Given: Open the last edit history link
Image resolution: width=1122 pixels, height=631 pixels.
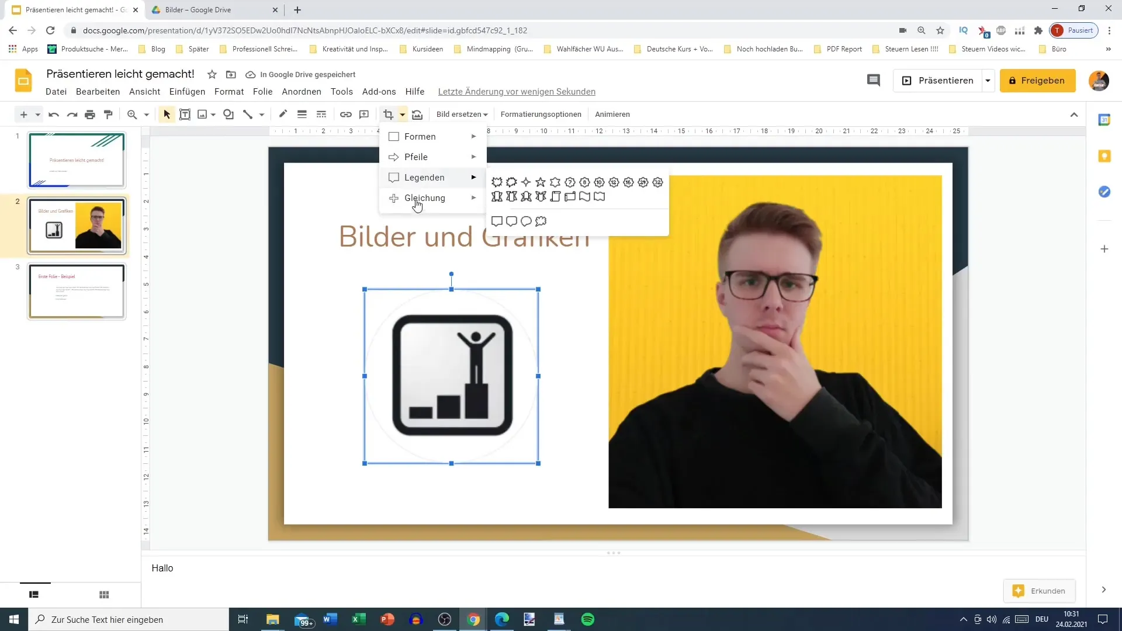Looking at the screenshot, I should click(517, 92).
